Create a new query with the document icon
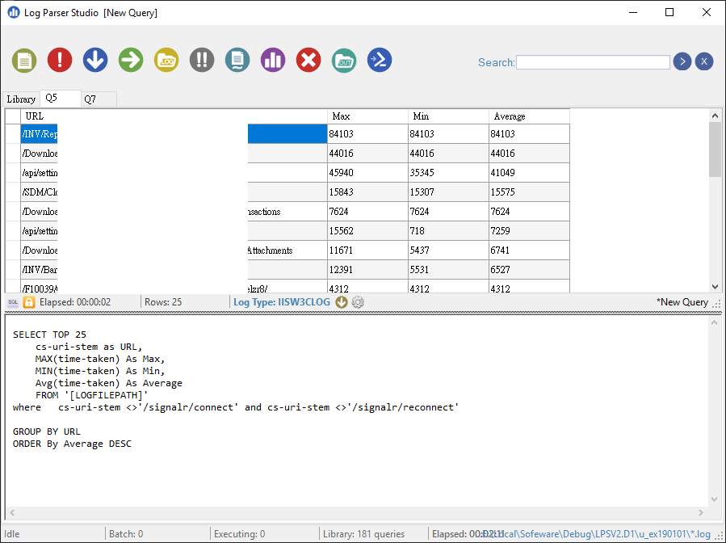Image resolution: width=726 pixels, height=543 pixels. [x=24, y=60]
